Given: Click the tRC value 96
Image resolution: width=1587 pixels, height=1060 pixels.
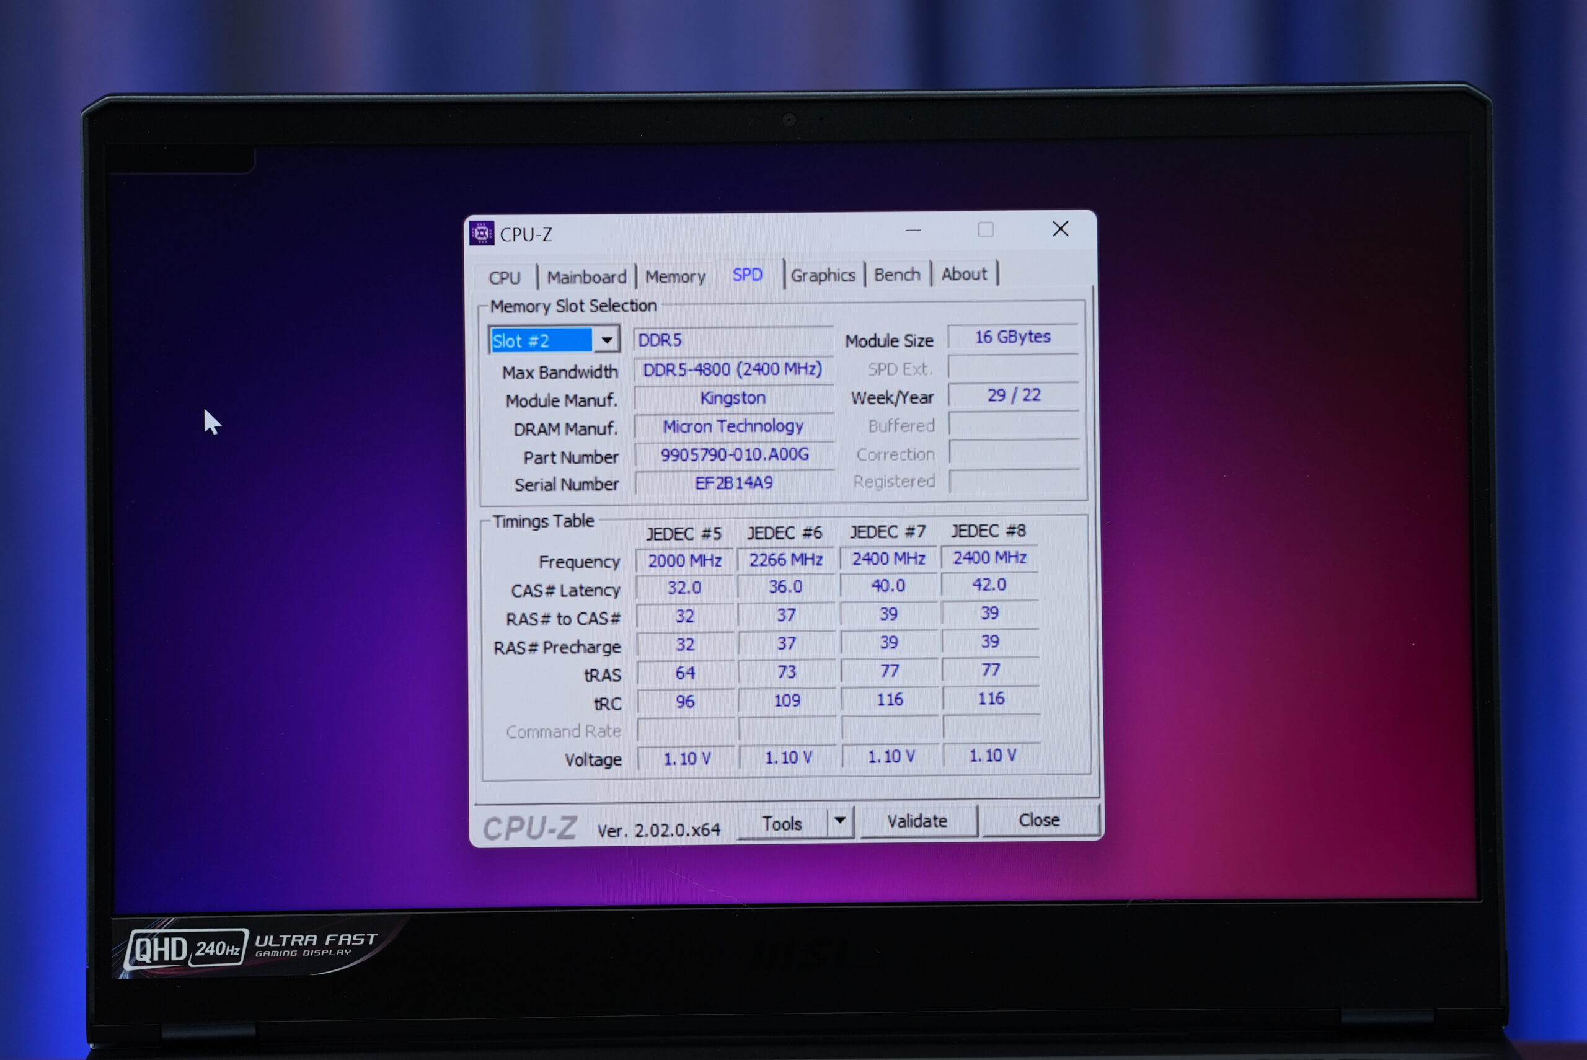Looking at the screenshot, I should pos(686,701).
